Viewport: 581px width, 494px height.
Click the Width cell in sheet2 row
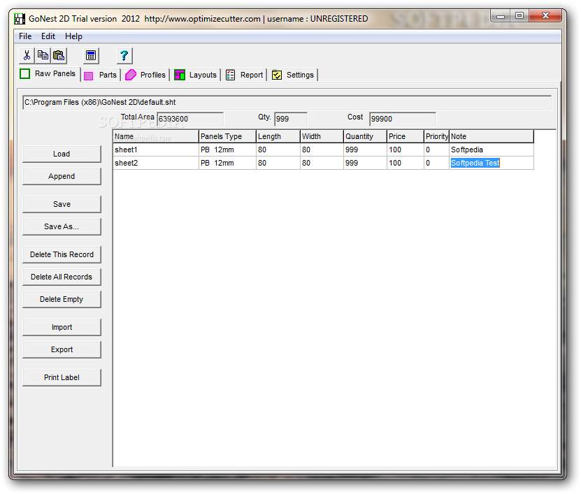tap(322, 164)
